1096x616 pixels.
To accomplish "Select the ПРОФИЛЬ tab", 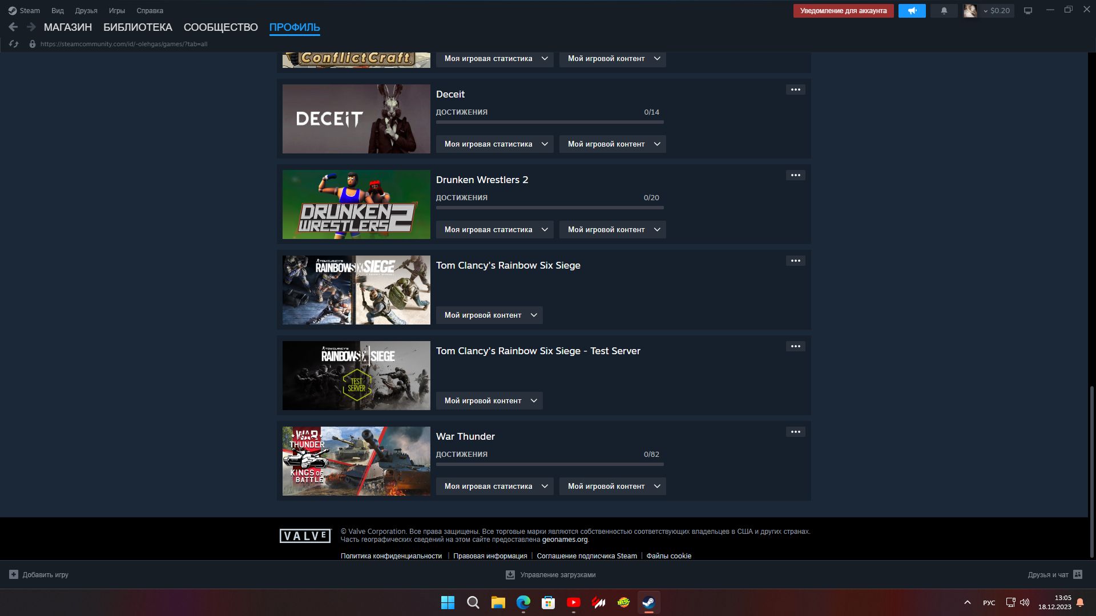I will (295, 27).
